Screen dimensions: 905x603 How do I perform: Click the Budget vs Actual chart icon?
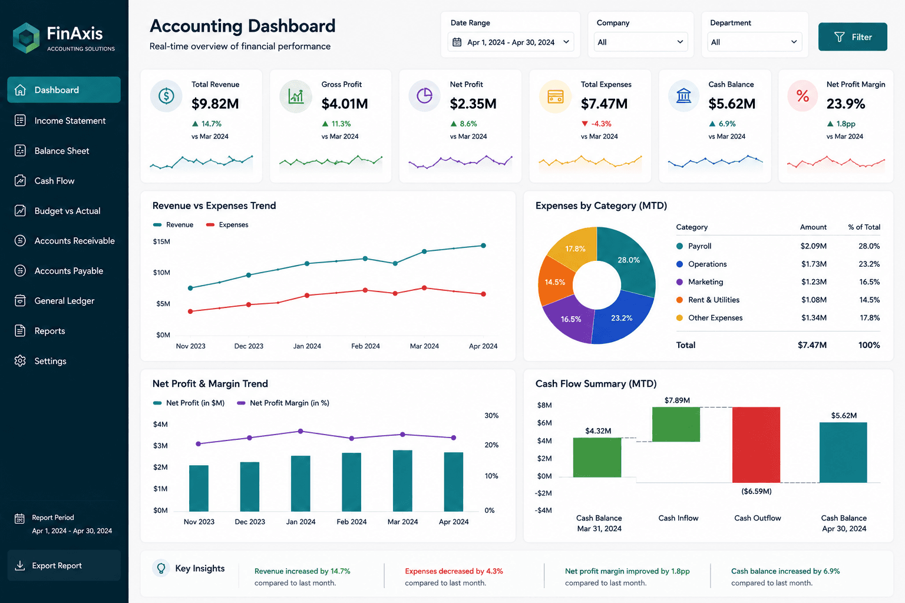20,211
